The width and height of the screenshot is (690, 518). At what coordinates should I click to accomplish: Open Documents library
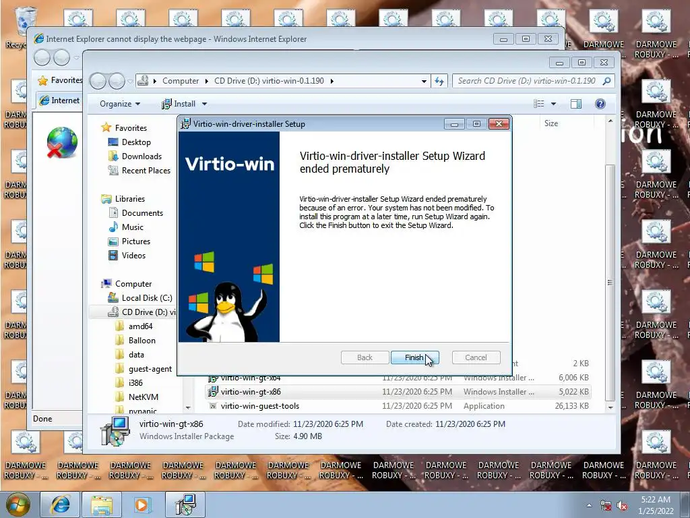[x=142, y=212]
